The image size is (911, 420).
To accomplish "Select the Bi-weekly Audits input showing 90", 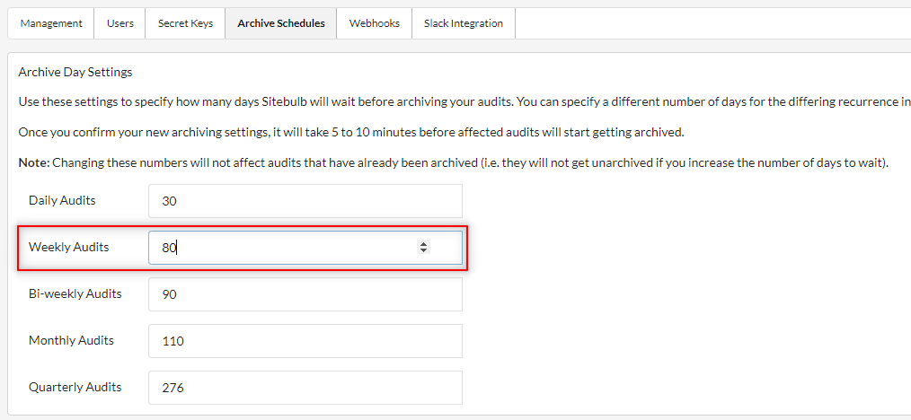I will (305, 294).
